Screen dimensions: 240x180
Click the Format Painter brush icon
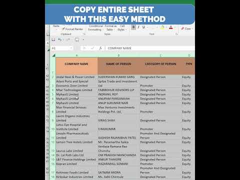[x=63, y=29]
